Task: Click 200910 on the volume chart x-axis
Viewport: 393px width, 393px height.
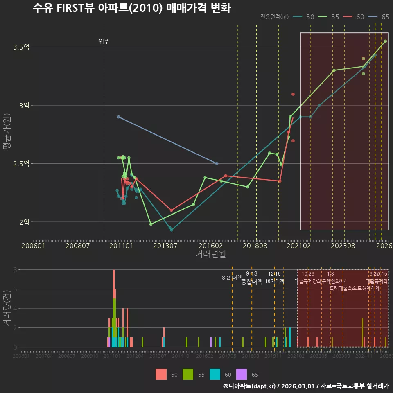Action: [x=90, y=356]
